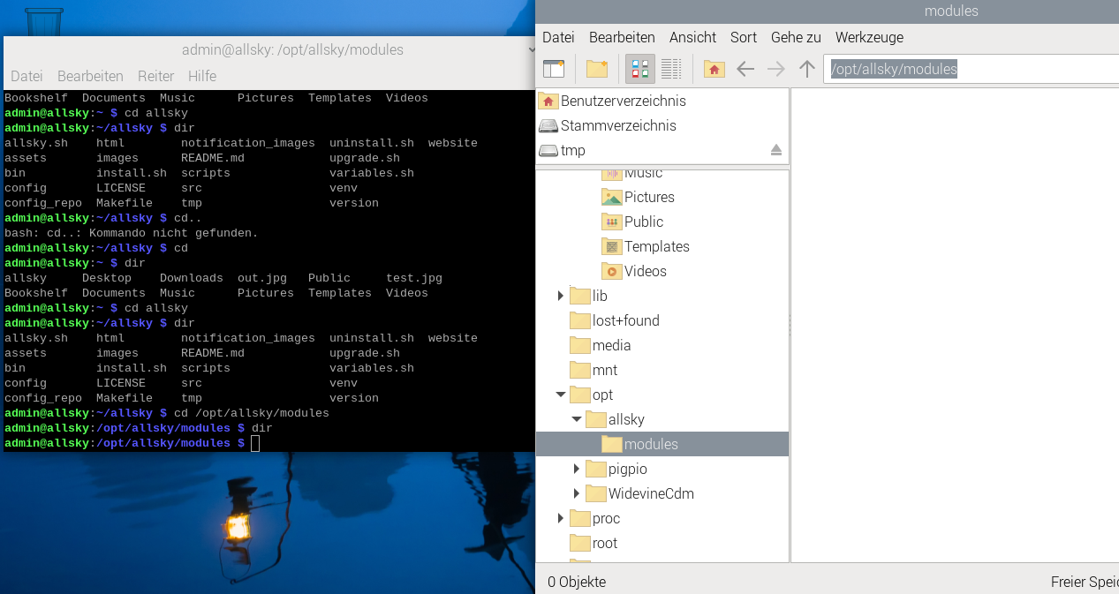This screenshot has height=594, width=1119.
Task: Expand the lib folder
Action: click(560, 296)
